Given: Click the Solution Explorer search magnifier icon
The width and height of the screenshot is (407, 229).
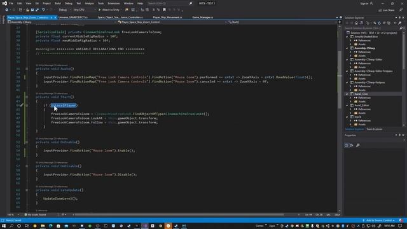Looking at the screenshot, I should tap(401, 28).
